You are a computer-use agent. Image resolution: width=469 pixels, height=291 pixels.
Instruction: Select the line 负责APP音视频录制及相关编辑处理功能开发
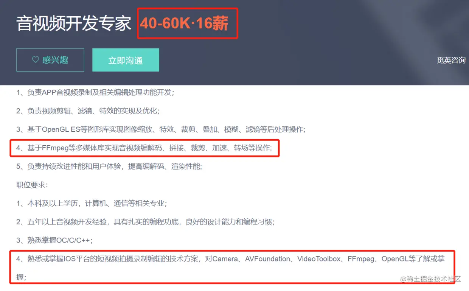coord(95,92)
